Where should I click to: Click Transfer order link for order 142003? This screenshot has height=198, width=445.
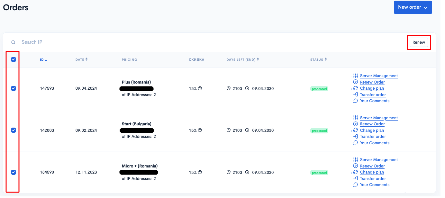(373, 136)
